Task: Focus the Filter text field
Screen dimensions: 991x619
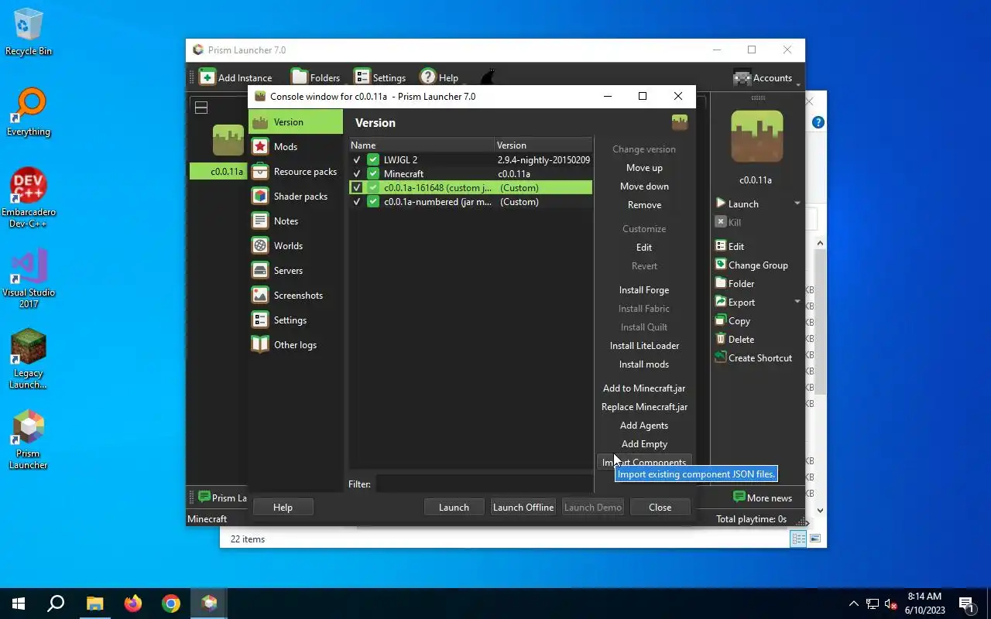Action: point(485,484)
